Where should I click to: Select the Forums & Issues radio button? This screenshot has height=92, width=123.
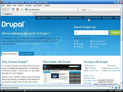pos(91,44)
